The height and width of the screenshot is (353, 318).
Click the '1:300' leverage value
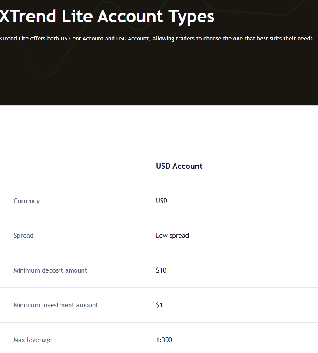tap(164, 340)
